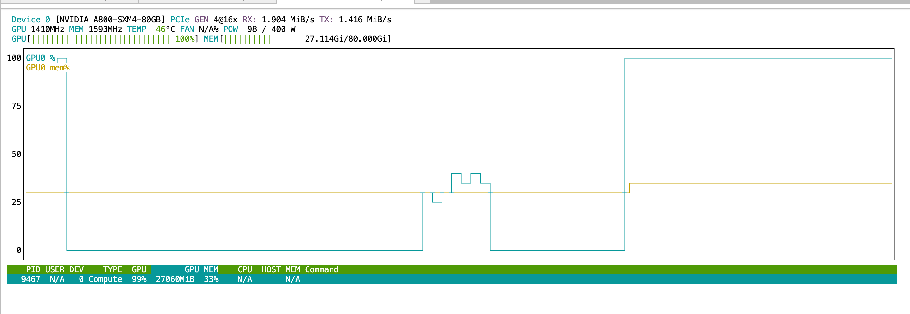Screen dimensions: 910x314
Task: Click the 27060MiB value in process row
Action: point(175,279)
